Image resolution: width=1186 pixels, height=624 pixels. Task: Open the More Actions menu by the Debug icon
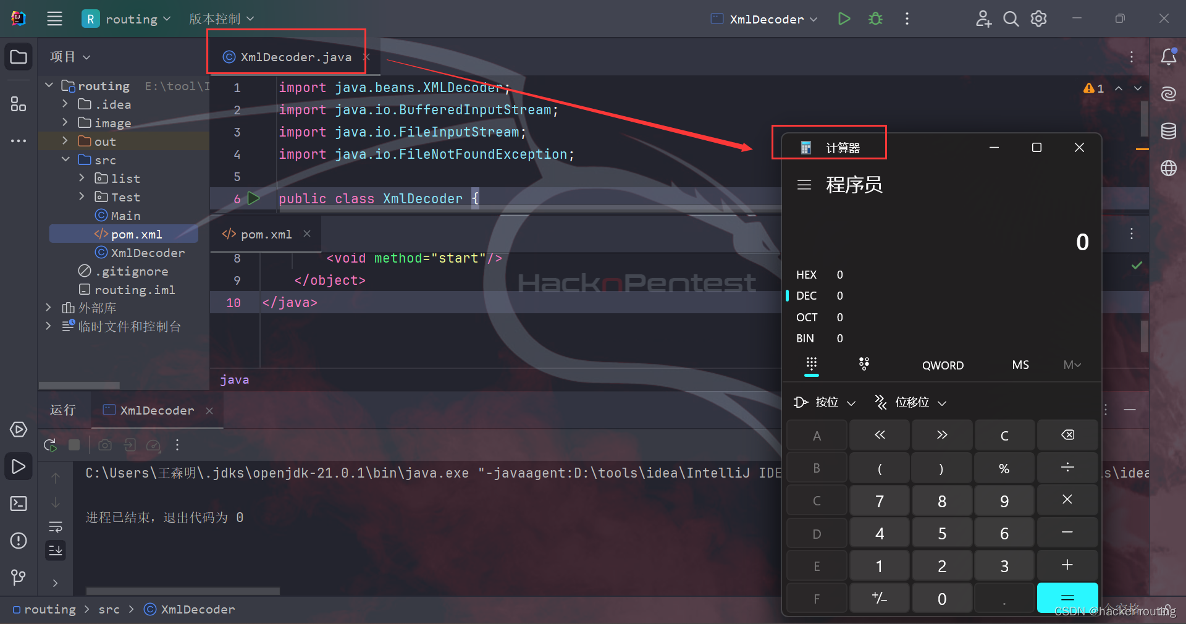coord(907,19)
